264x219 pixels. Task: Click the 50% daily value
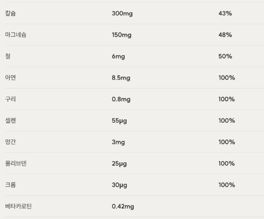click(x=225, y=56)
